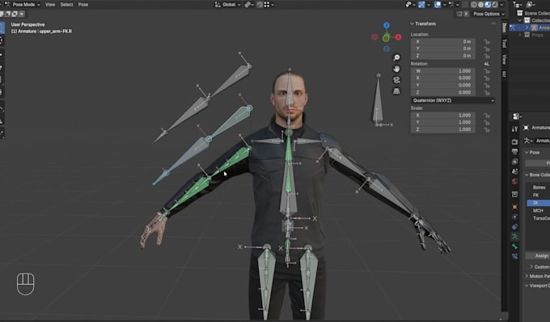Viewport: 550px width, 322px height.
Task: Open the Pose Options dropdown
Action: (x=489, y=14)
